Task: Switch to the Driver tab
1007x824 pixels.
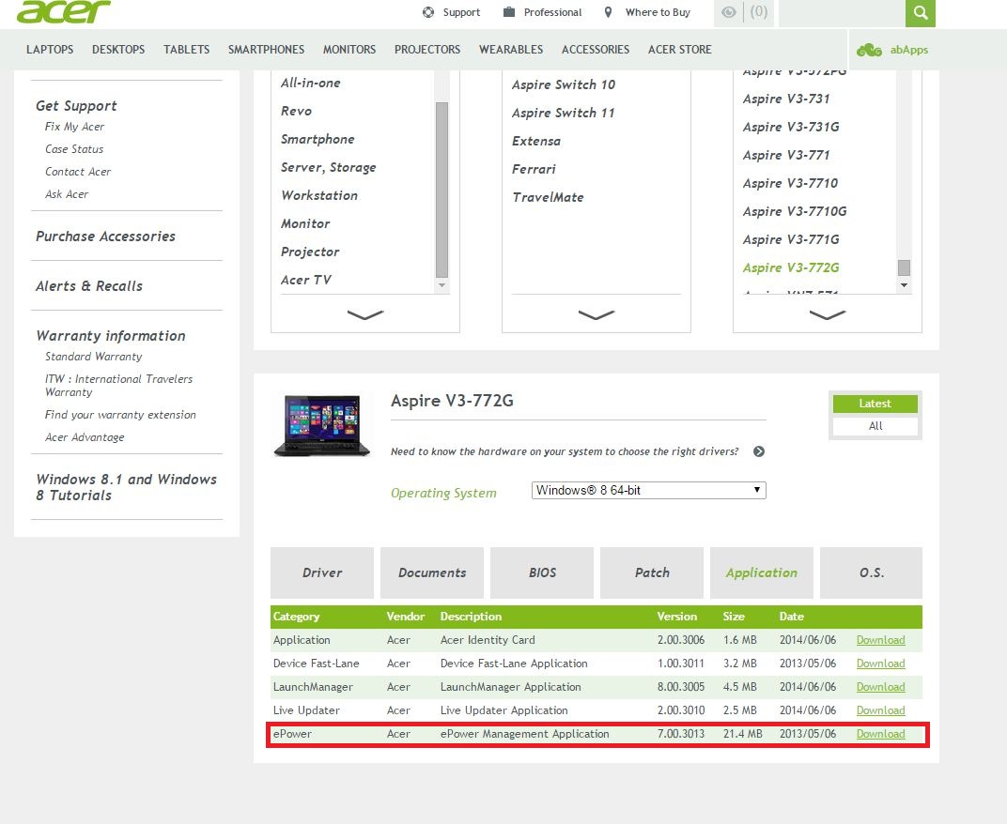Action: pyautogui.click(x=322, y=572)
